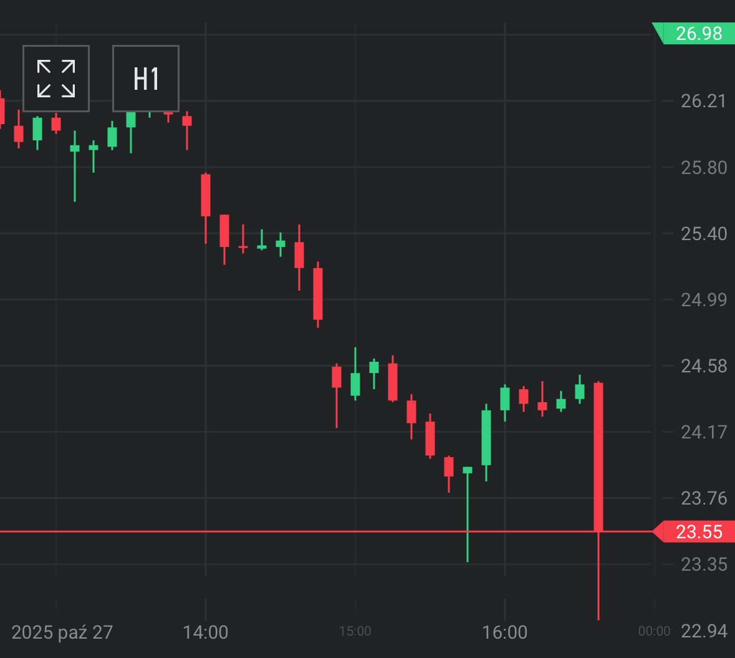Click the 25.80 price axis label
The height and width of the screenshot is (658, 735).
pos(704,168)
